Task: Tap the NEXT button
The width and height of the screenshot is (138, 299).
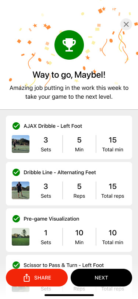Action: 102,278
